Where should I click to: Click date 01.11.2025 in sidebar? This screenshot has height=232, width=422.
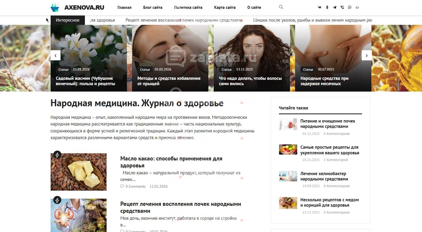click(311, 134)
